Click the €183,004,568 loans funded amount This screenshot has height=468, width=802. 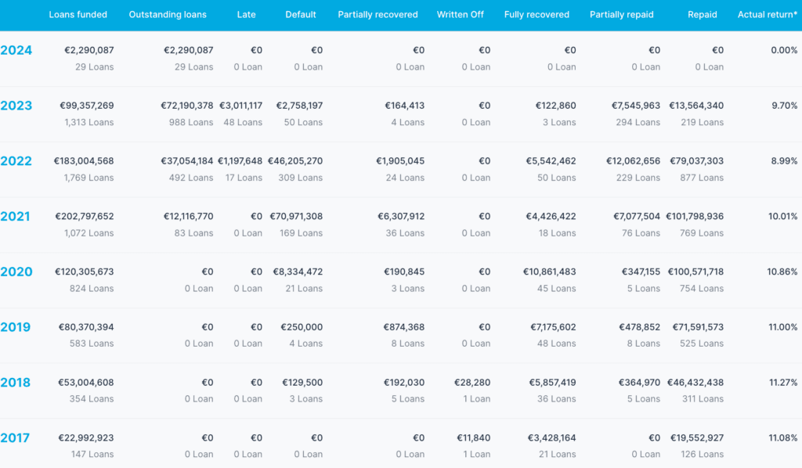[84, 161]
